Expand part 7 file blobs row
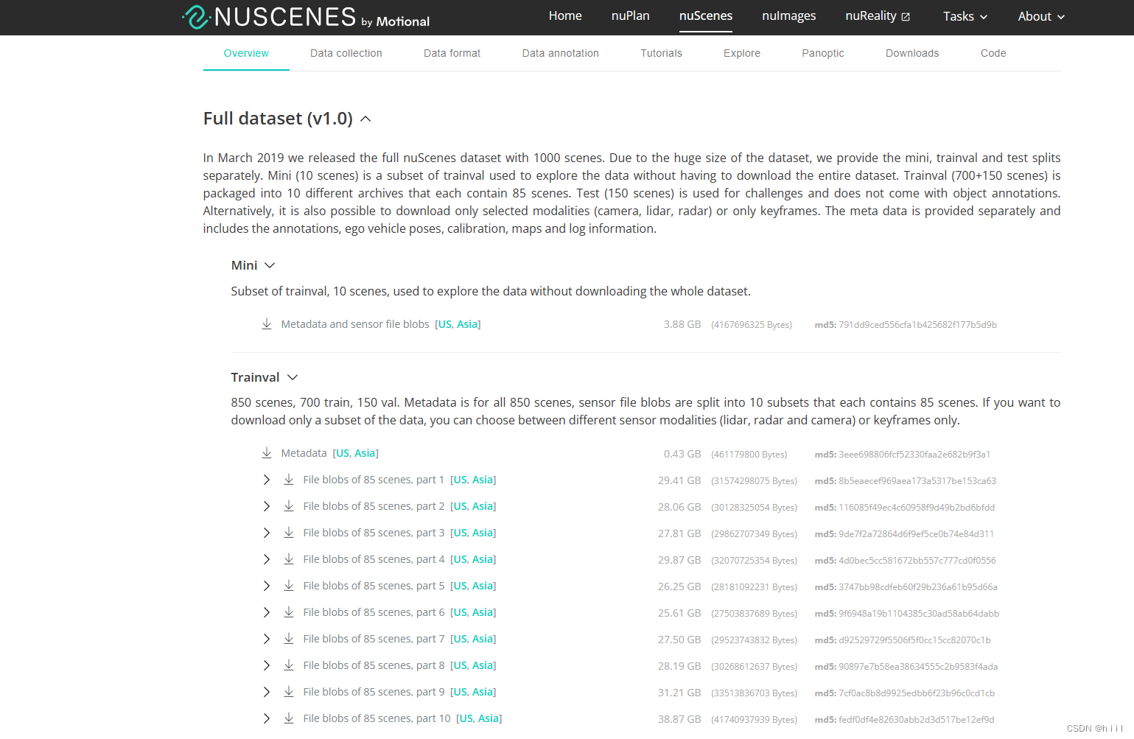Screen dimensions: 1134x739 (267, 639)
